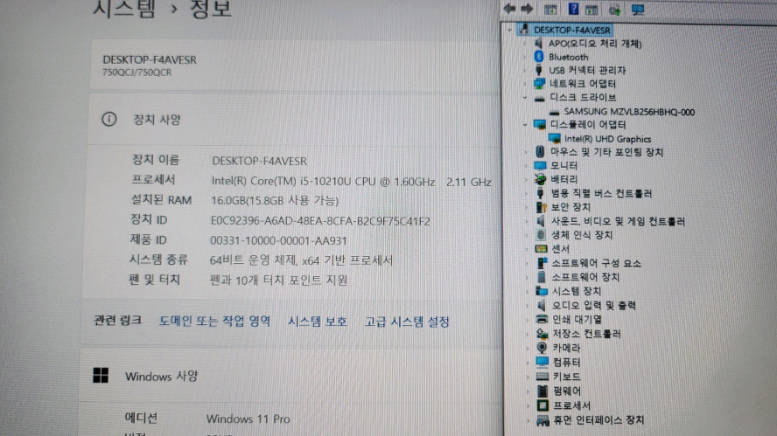
Task: Click the 인쇄 대기열 printer icon
Action: point(542,319)
